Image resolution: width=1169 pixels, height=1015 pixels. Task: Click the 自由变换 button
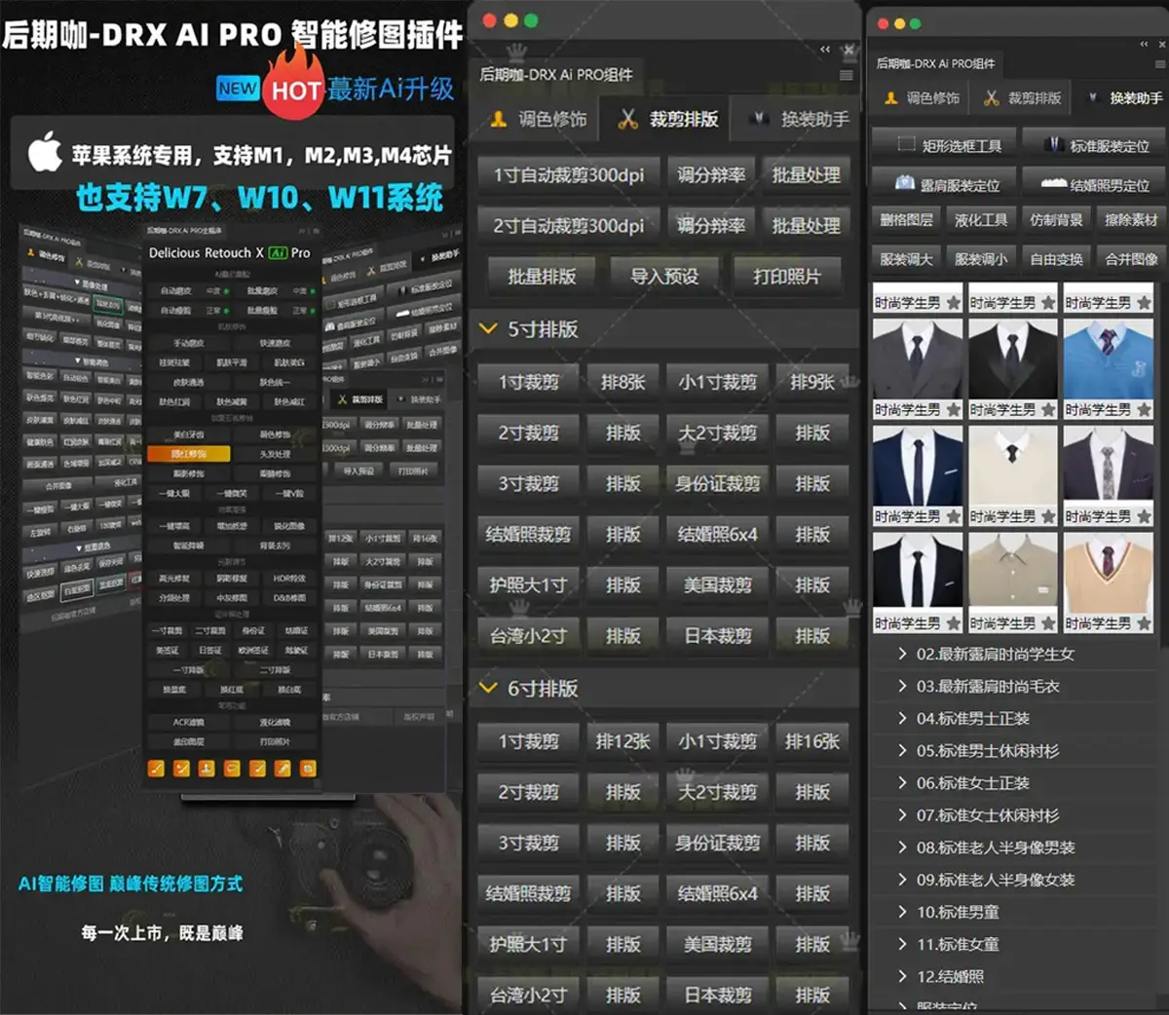pos(1056,259)
